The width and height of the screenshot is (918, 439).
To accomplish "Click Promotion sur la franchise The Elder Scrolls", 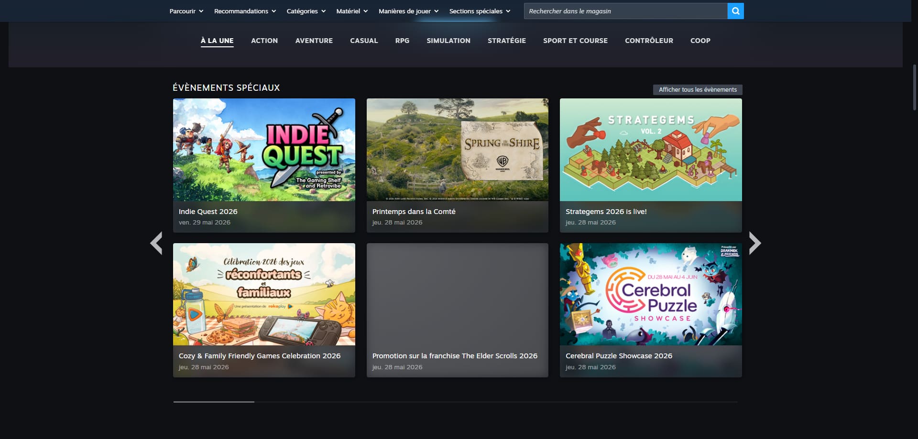I will [455, 356].
